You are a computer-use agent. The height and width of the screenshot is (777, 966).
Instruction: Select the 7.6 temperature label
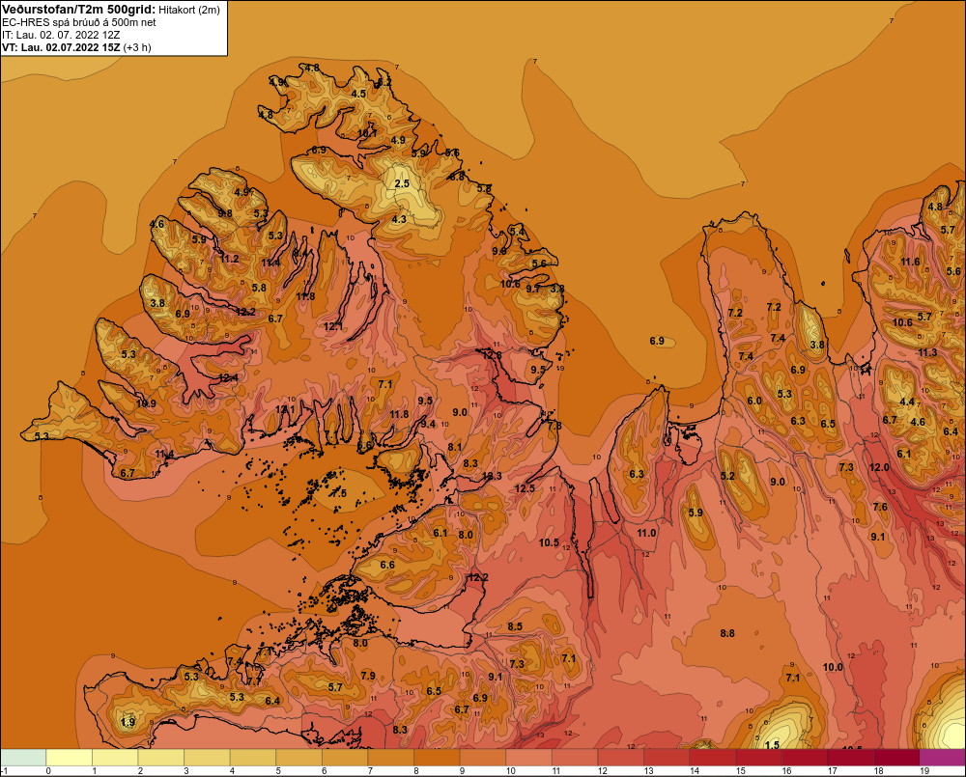(880, 507)
